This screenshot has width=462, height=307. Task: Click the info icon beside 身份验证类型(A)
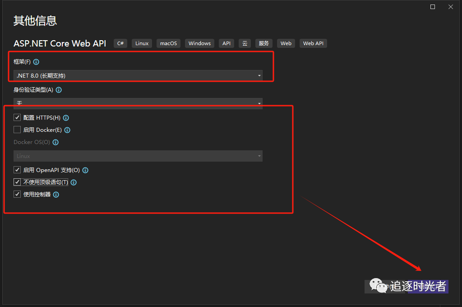pyautogui.click(x=59, y=90)
